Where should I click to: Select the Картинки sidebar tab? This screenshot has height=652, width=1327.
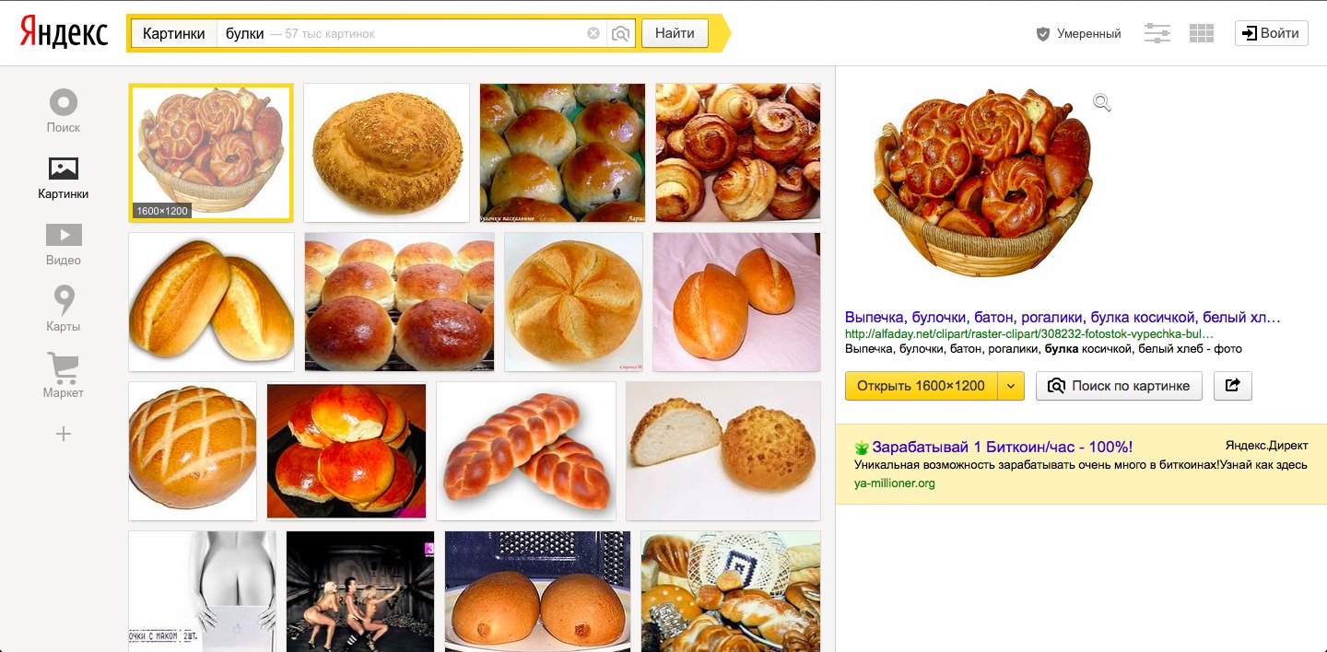click(x=64, y=178)
